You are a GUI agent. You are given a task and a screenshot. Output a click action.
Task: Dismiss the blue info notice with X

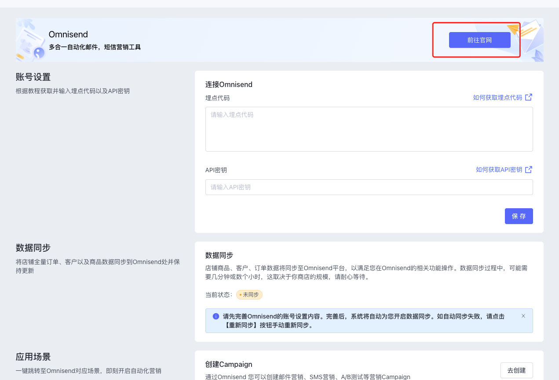coord(523,316)
